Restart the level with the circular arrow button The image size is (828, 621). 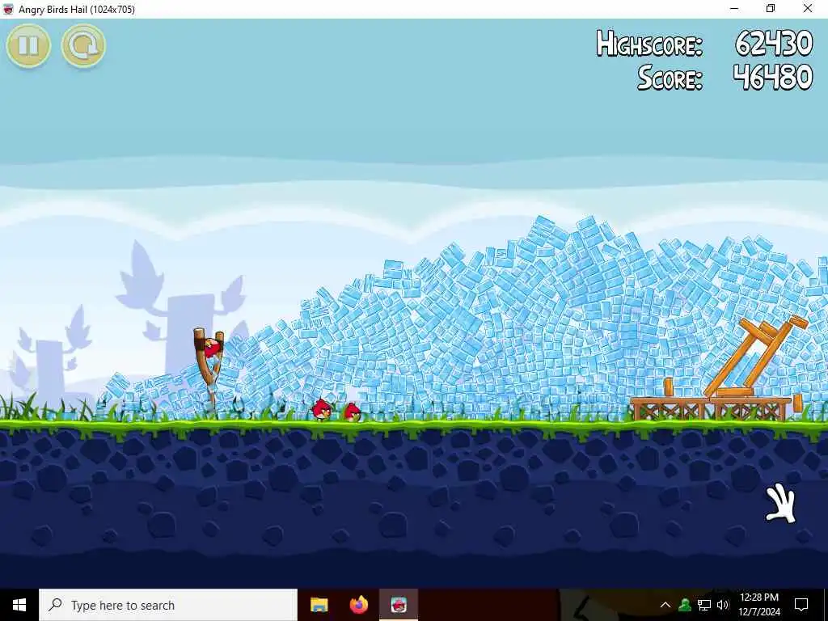83,45
